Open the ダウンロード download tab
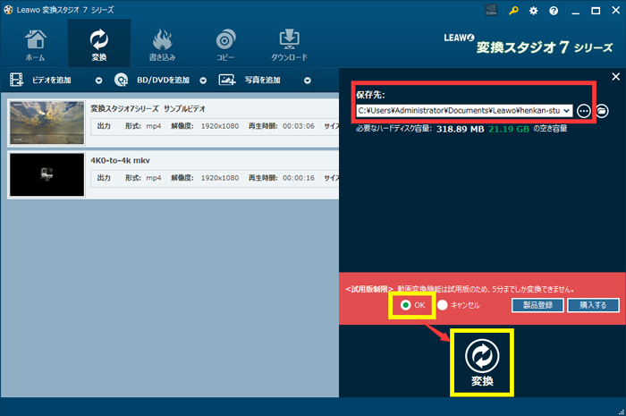The image size is (626, 416). [x=289, y=45]
